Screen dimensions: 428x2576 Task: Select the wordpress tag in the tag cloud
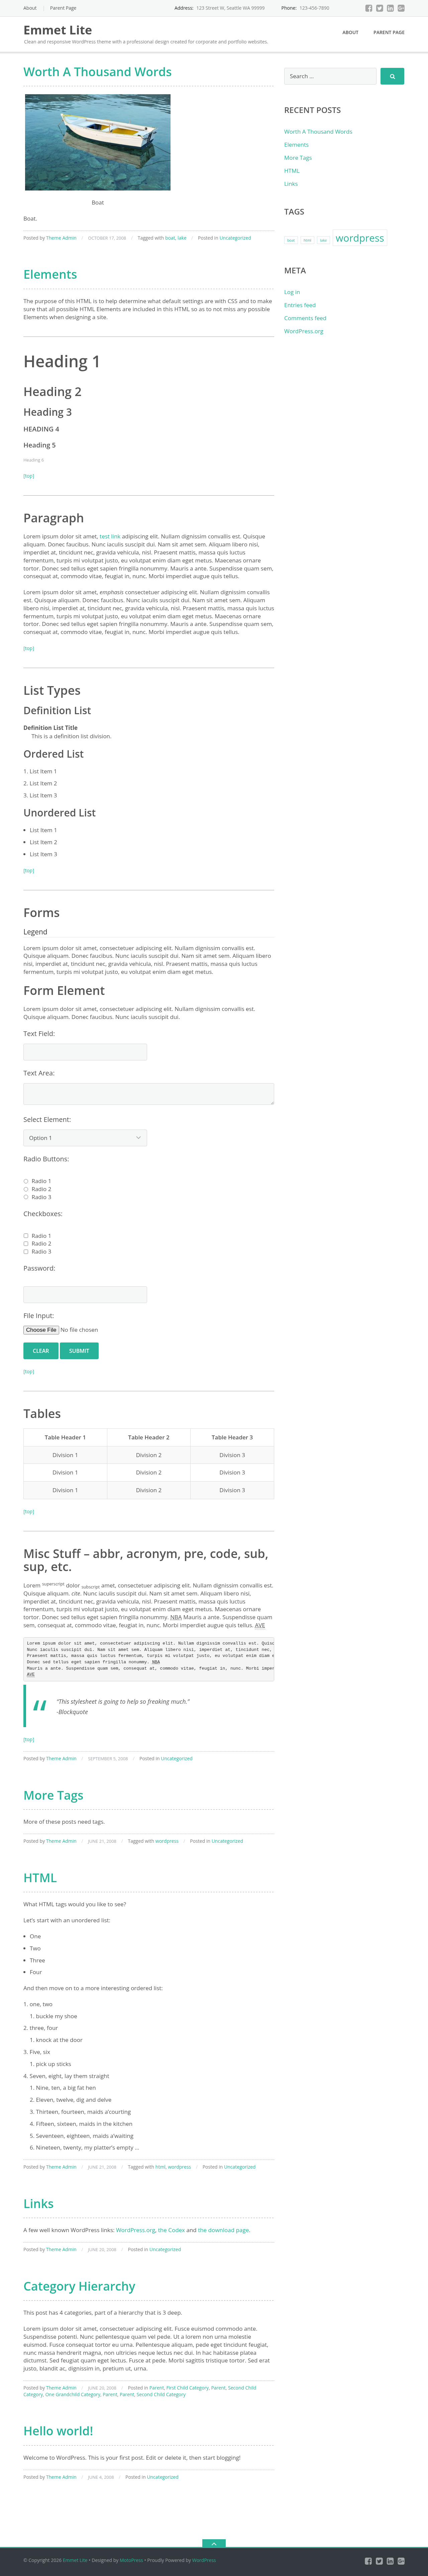point(360,238)
